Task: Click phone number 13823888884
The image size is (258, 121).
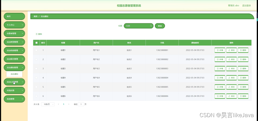Action: pyautogui.click(x=162, y=78)
